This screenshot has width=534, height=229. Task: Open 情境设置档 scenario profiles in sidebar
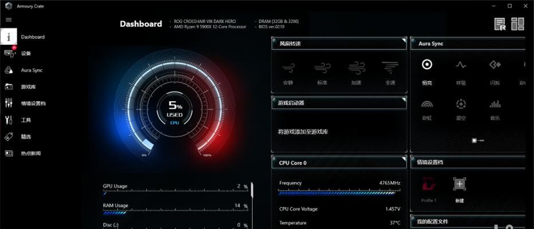[33, 104]
